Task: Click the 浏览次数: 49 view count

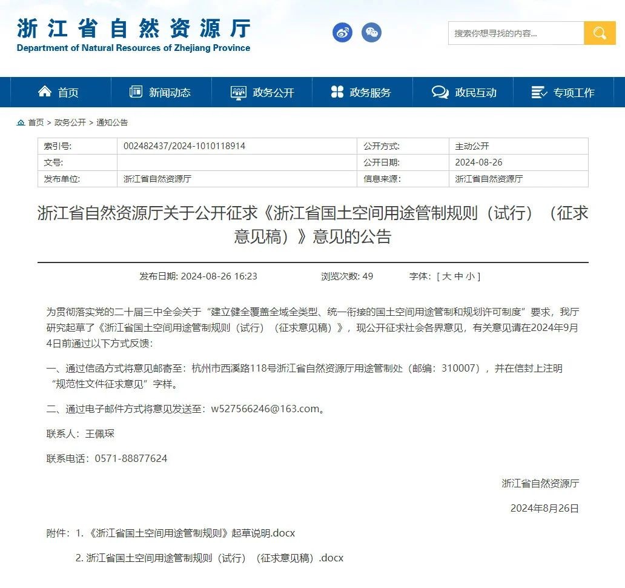Action: (x=347, y=276)
